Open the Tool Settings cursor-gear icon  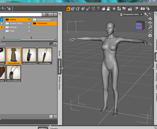tap(136, 9)
